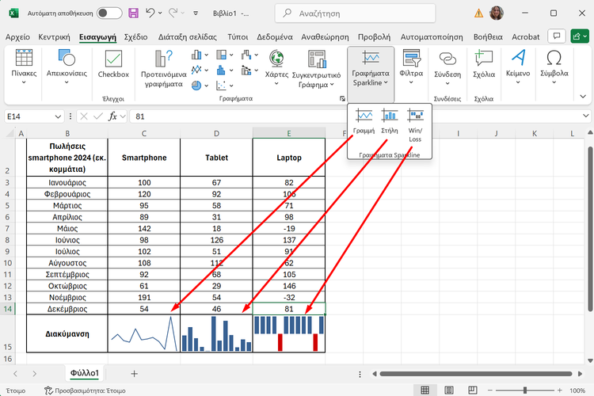Select the Φύλλο1 sheet tab
Viewport: 594px width, 396px height.
tap(85, 373)
